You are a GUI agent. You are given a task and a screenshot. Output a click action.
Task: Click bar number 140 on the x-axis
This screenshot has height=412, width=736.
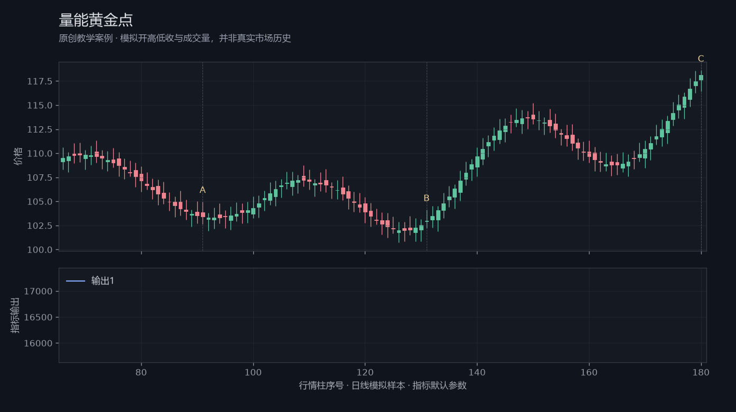point(477,372)
